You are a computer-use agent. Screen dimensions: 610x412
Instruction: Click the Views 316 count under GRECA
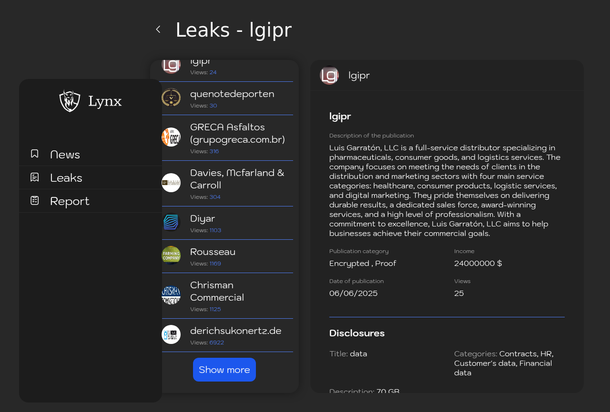click(204, 151)
